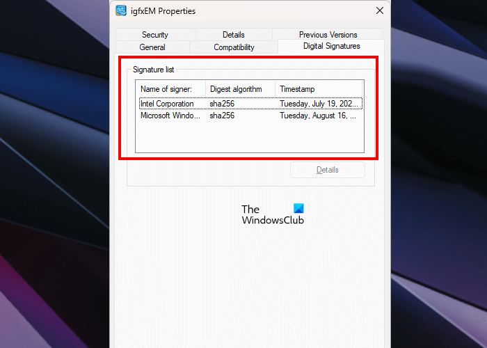This screenshot has width=487, height=348.
Task: Click the igfxEM application icon in title bar
Action: [x=121, y=10]
